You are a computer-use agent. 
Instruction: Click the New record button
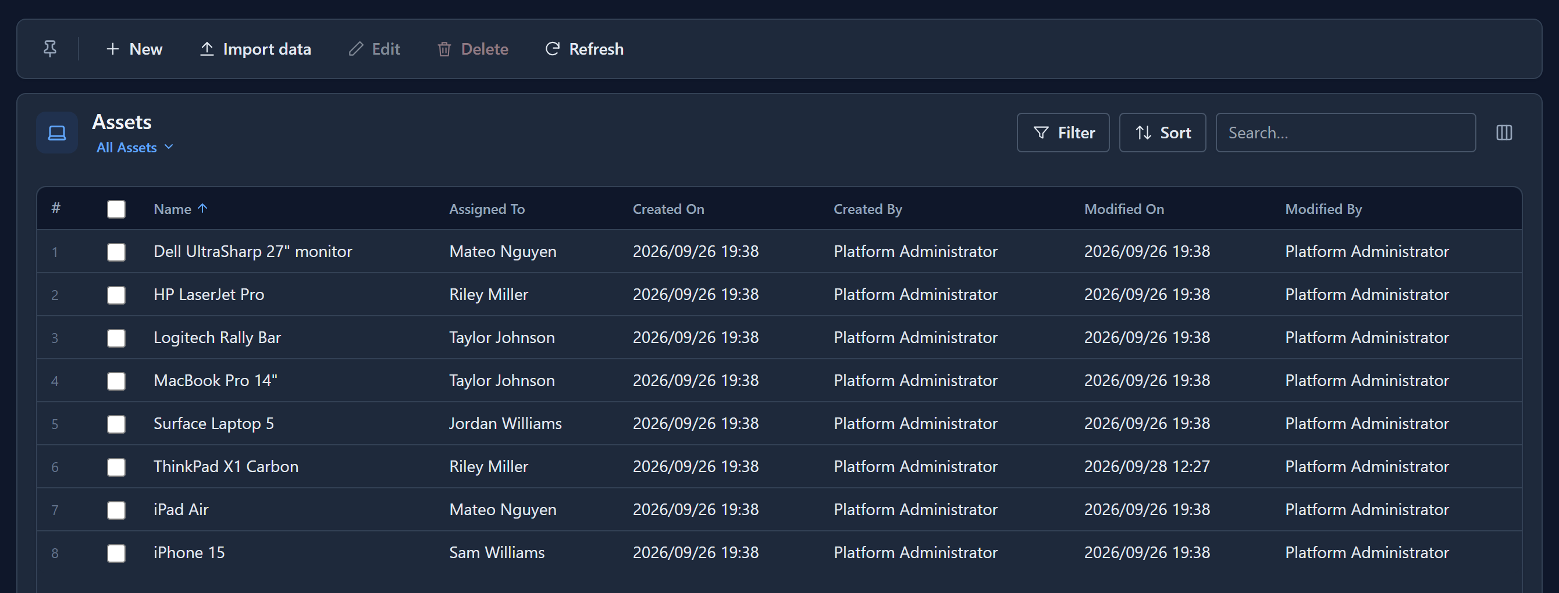pyautogui.click(x=134, y=49)
